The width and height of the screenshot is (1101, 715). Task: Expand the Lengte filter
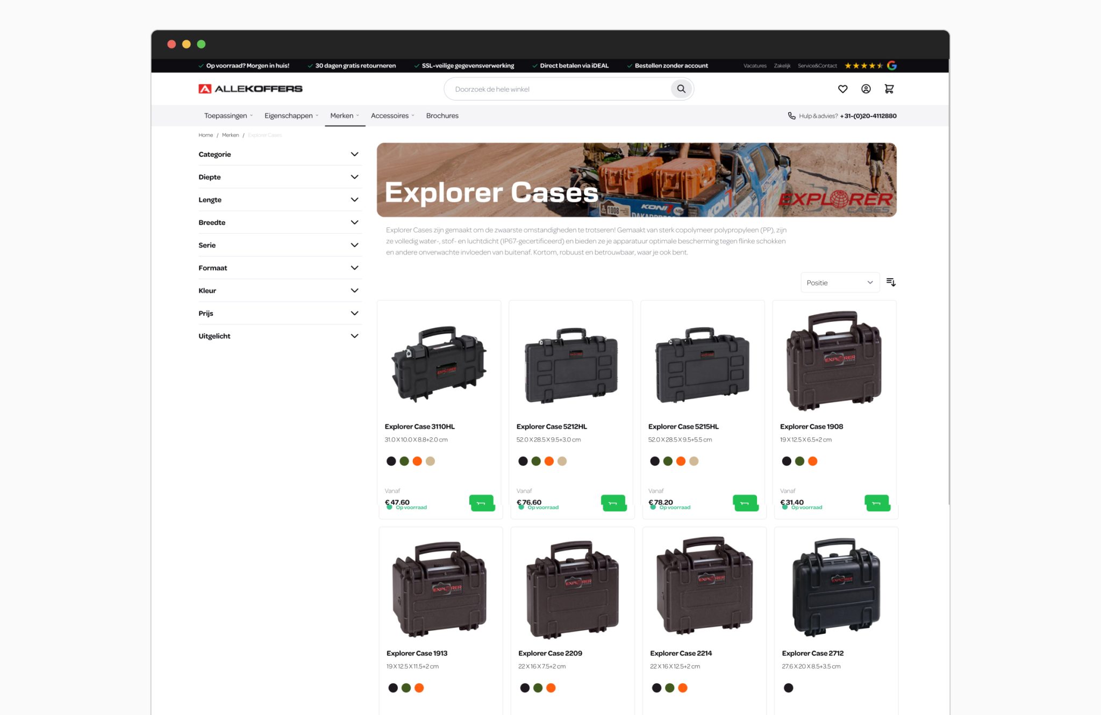point(280,200)
